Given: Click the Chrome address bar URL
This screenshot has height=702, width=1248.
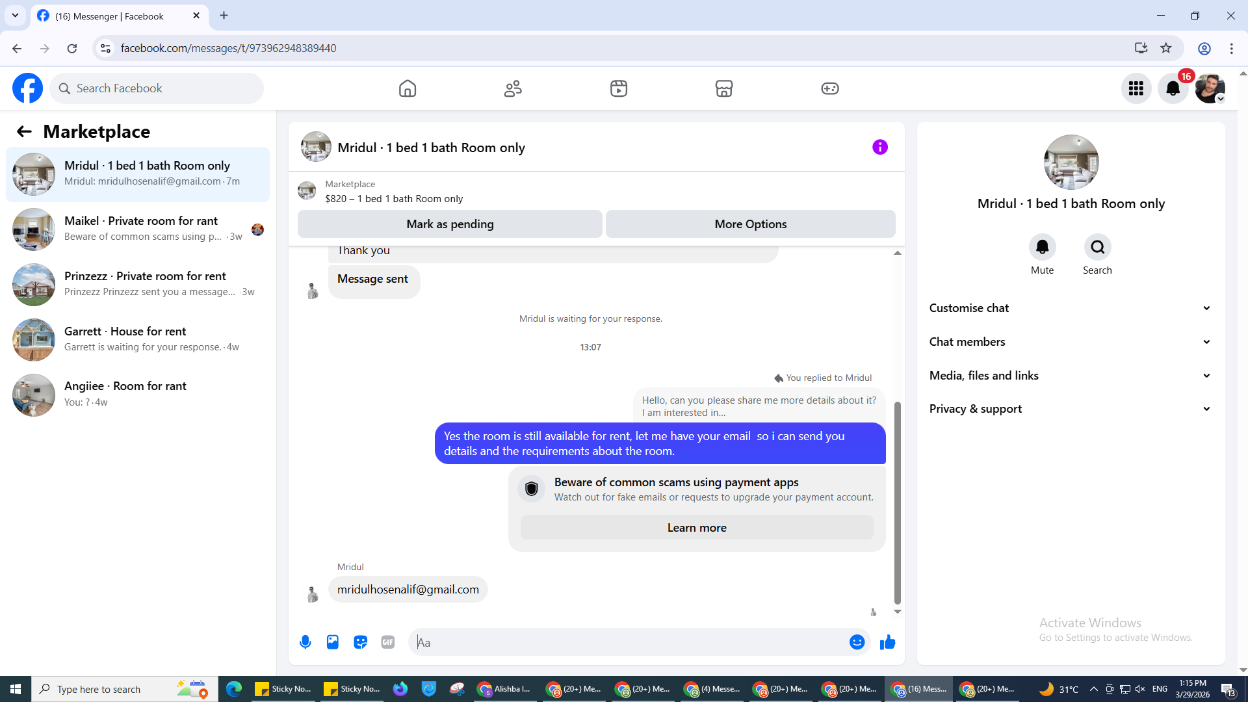Looking at the screenshot, I should [x=228, y=48].
